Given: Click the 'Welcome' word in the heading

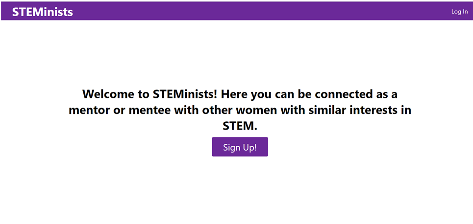Looking at the screenshot, I should pyautogui.click(x=107, y=94).
